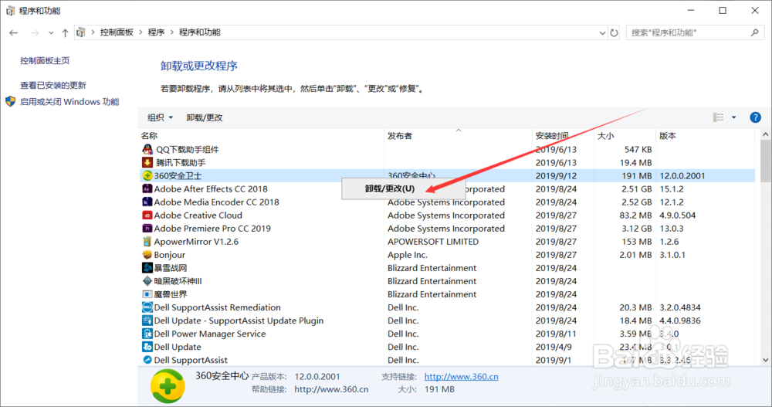Open 控制面板主页 link
The image size is (772, 407).
coord(45,60)
